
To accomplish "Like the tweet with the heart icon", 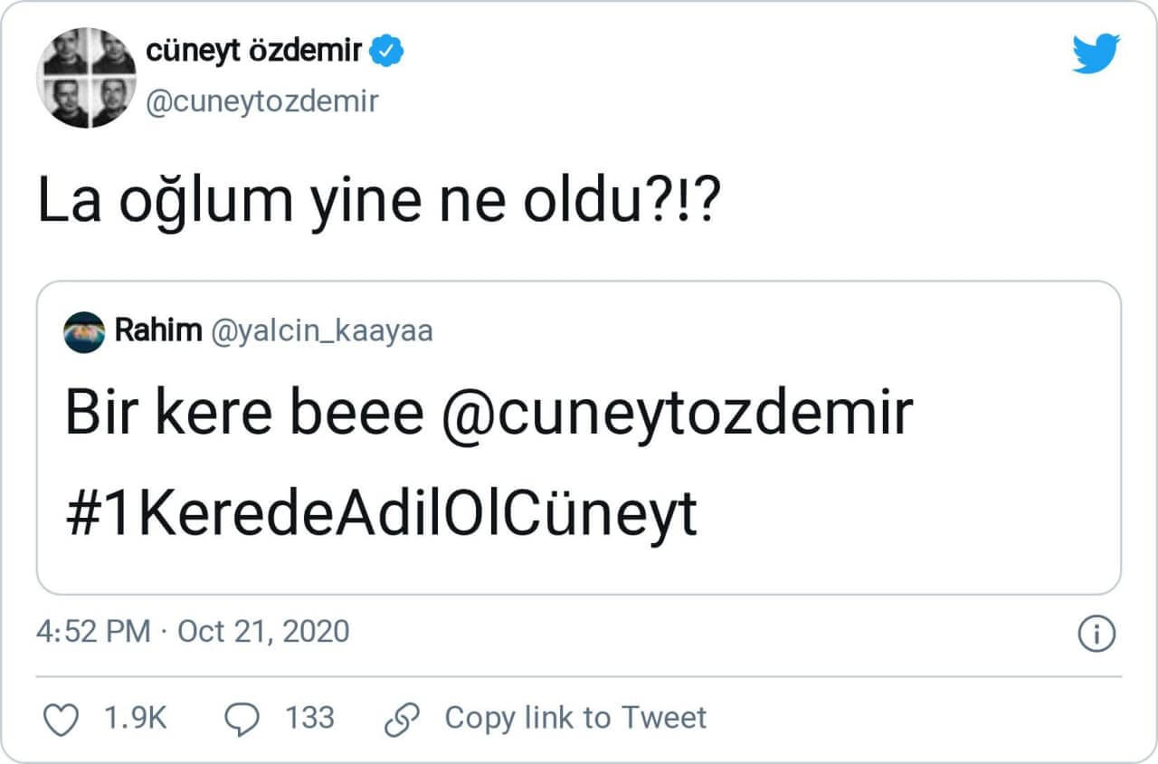I will click(x=61, y=719).
